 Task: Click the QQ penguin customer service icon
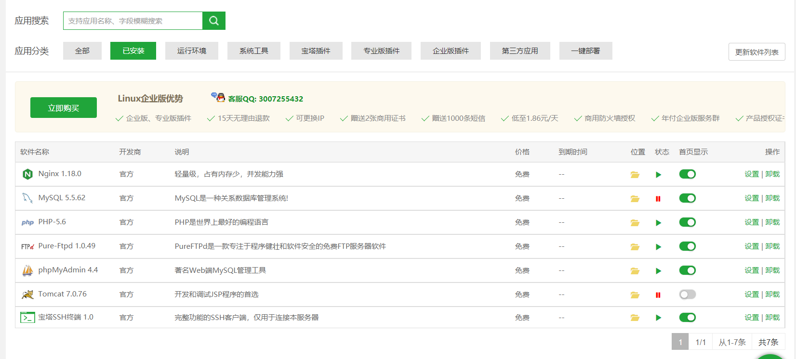[x=218, y=97]
